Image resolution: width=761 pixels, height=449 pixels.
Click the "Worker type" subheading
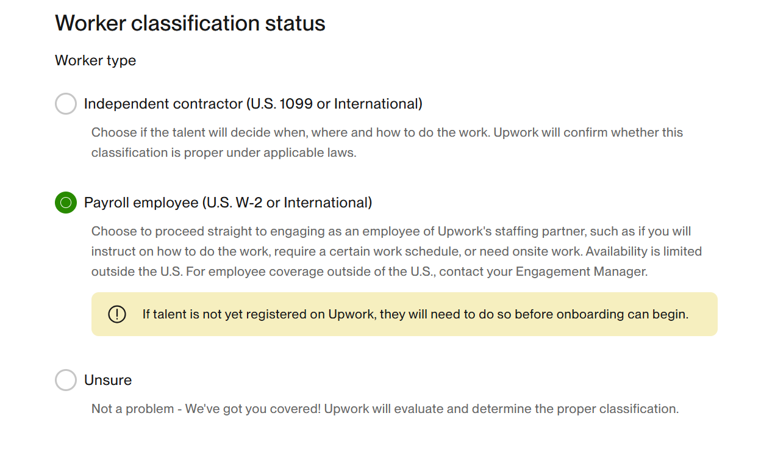click(96, 60)
